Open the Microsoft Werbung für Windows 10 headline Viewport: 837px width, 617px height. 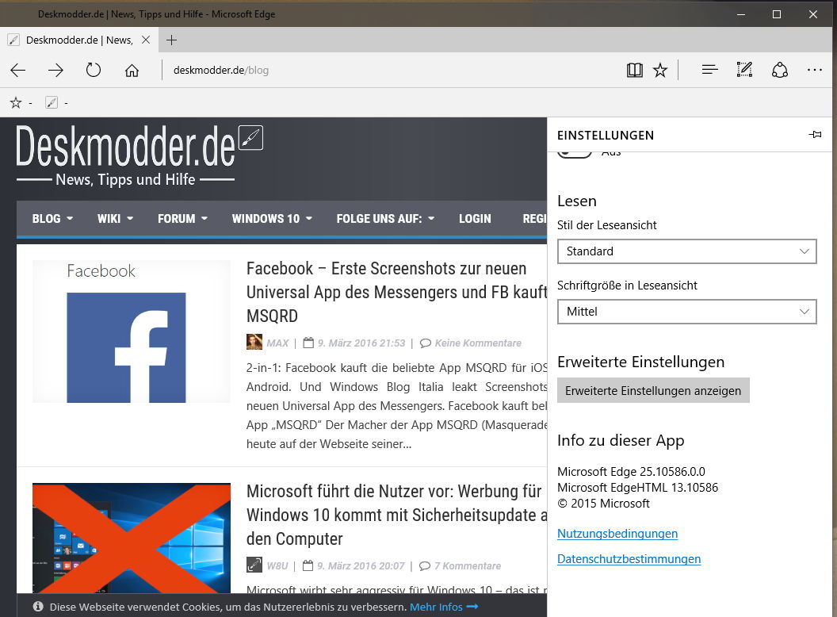[396, 515]
